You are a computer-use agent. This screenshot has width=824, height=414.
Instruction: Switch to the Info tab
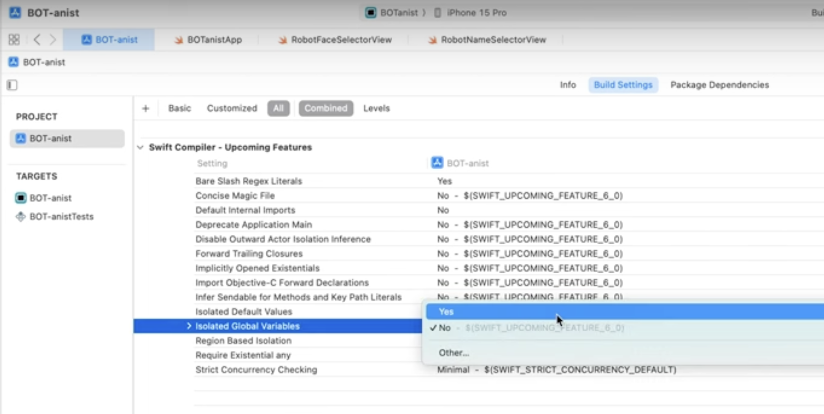pyautogui.click(x=568, y=85)
